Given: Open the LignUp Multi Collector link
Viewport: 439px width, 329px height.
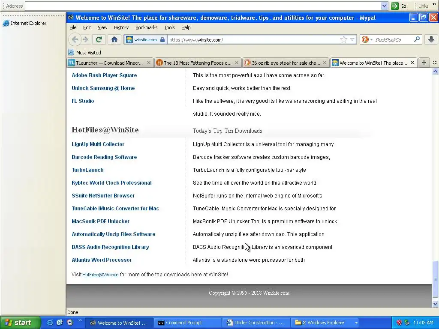Looking at the screenshot, I should (x=98, y=144).
